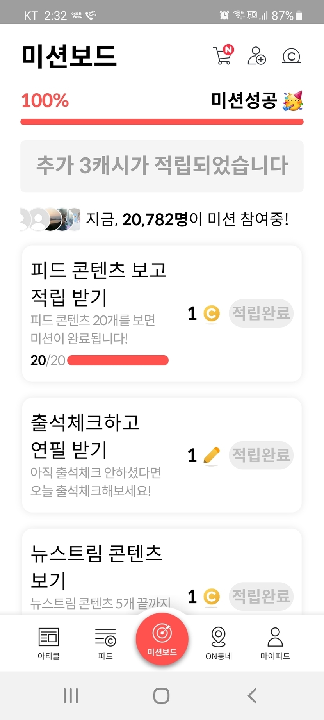
Task: Open the shopping cart icon
Action: pos(223,55)
